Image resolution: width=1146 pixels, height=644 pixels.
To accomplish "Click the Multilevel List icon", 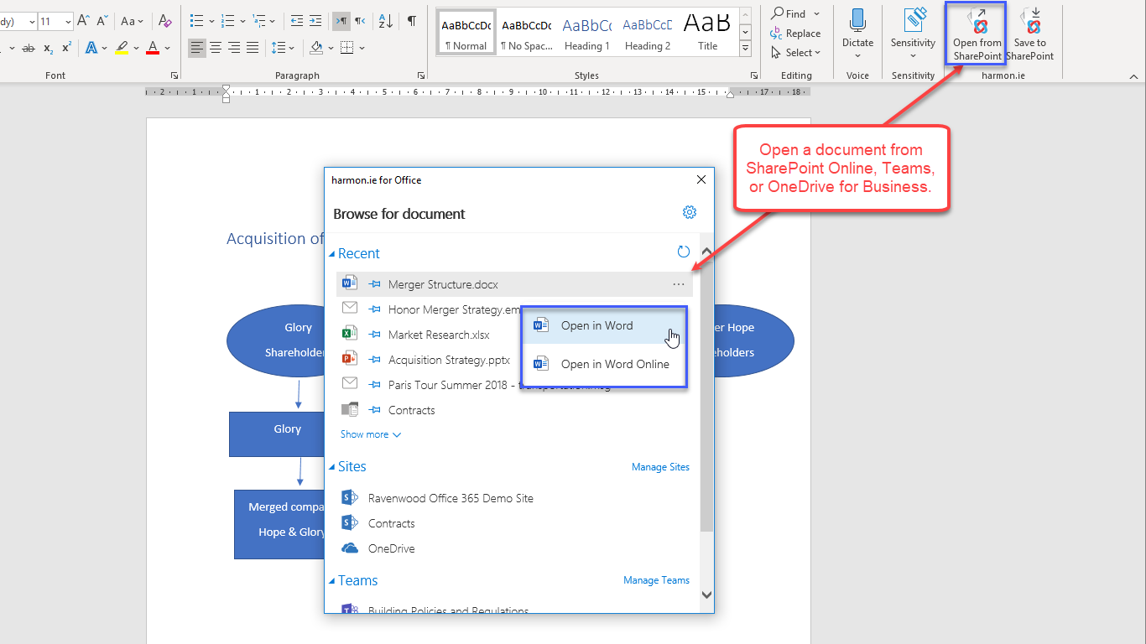I will click(258, 21).
